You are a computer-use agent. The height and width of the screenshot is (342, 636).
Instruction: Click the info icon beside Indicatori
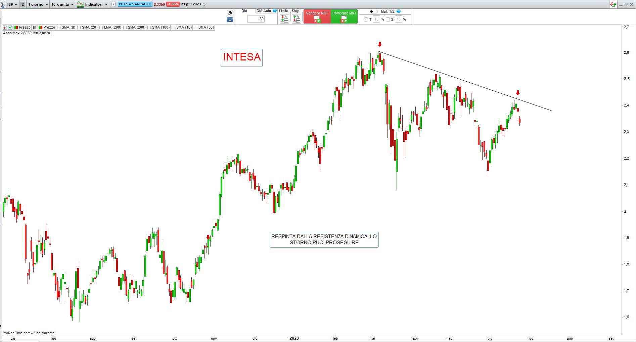tap(113, 4)
